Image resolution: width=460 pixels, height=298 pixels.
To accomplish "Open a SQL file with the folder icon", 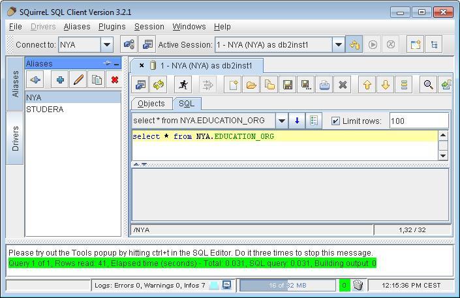I will (251, 85).
